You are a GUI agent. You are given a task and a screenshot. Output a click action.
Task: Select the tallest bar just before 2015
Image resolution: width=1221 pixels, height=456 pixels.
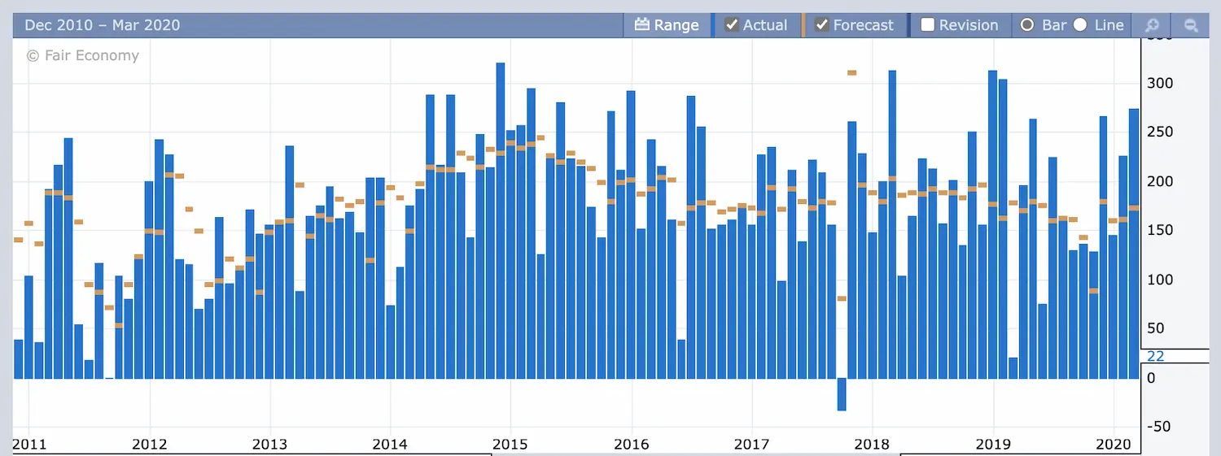pyautogui.click(x=501, y=219)
